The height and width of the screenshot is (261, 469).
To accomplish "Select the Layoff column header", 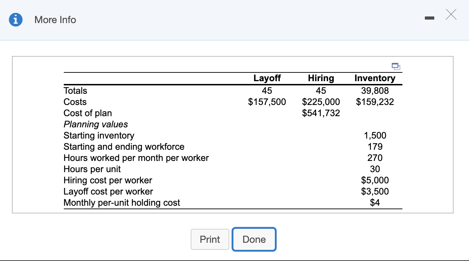I will click(267, 78).
